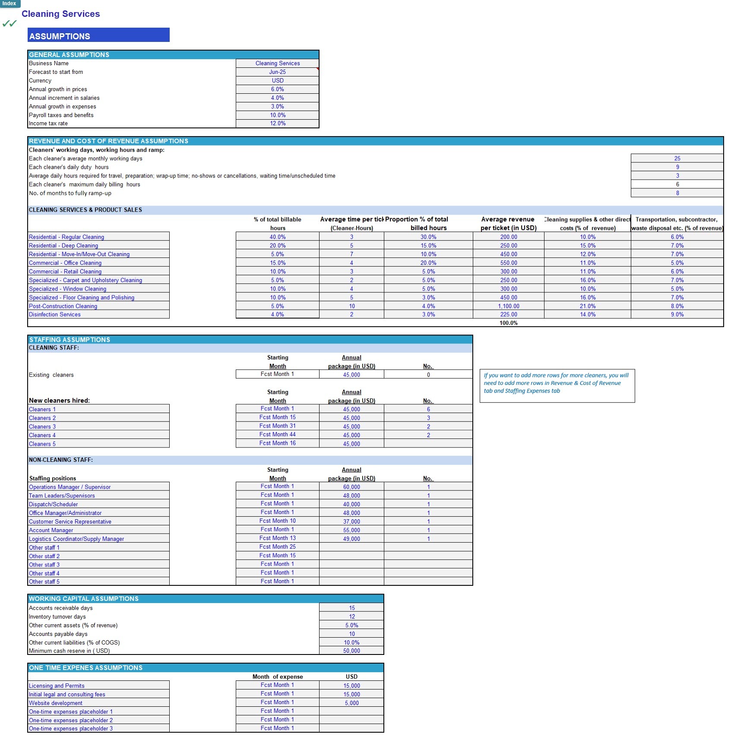Select 9.0% transportation cost for Disinfection Services

[677, 314]
